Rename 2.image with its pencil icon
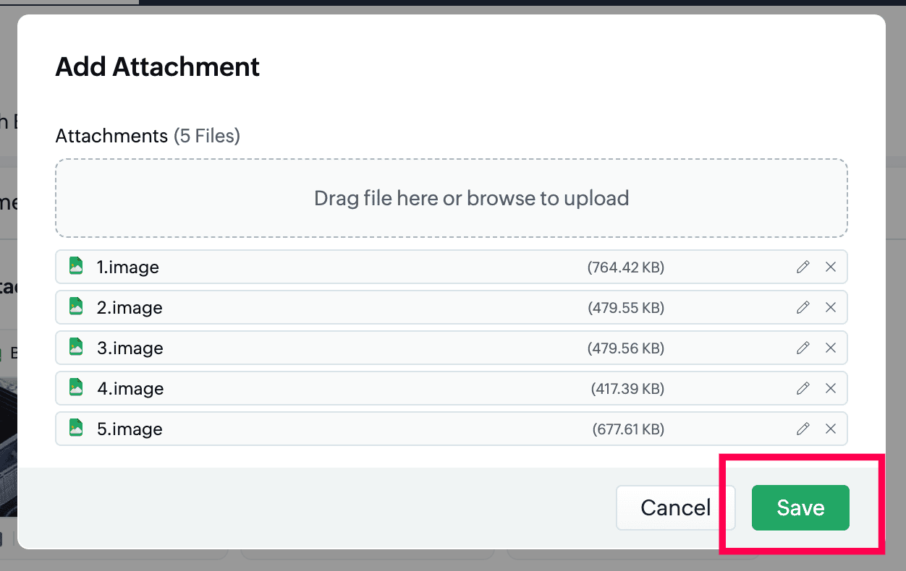Screen dimensions: 906x571 (803, 308)
